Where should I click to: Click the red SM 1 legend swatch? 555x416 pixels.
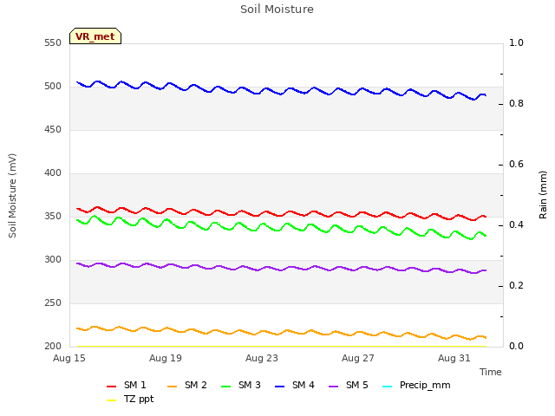click(x=112, y=387)
